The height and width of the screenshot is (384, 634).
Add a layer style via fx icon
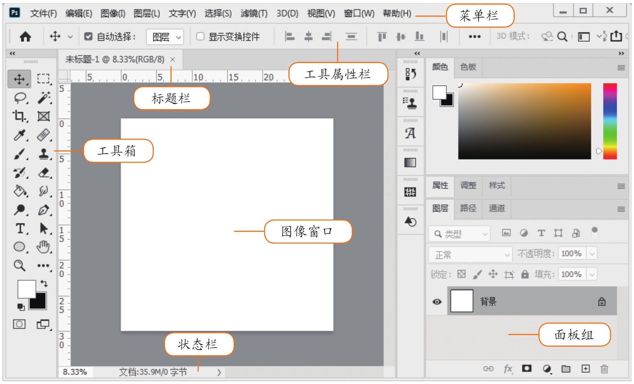508,368
